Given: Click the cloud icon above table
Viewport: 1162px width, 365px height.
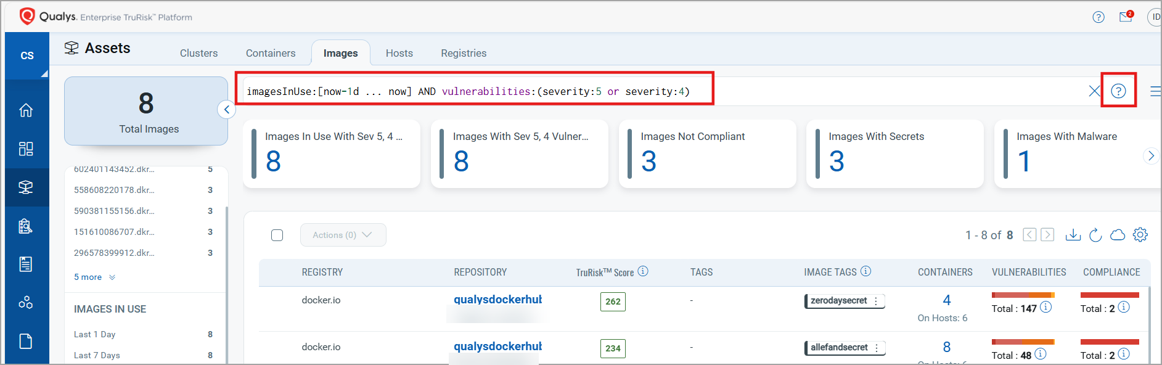Looking at the screenshot, I should (x=1118, y=235).
